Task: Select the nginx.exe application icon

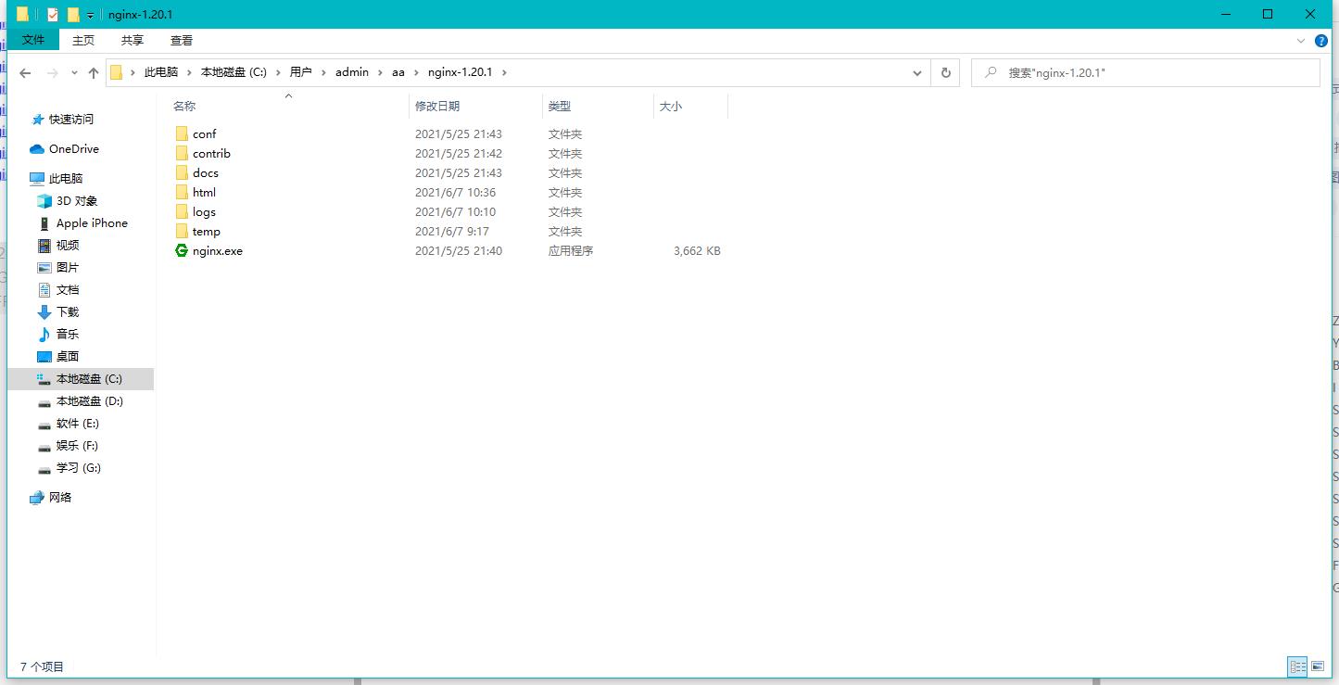Action: click(x=182, y=251)
